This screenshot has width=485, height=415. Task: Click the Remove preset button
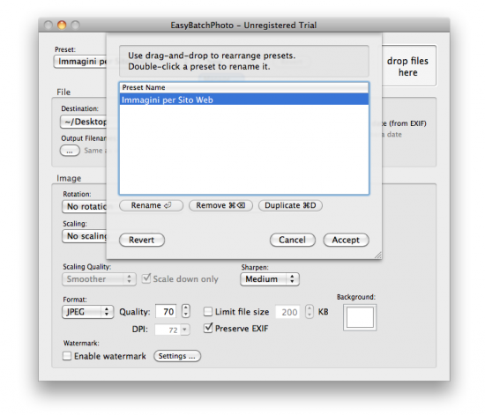[220, 205]
